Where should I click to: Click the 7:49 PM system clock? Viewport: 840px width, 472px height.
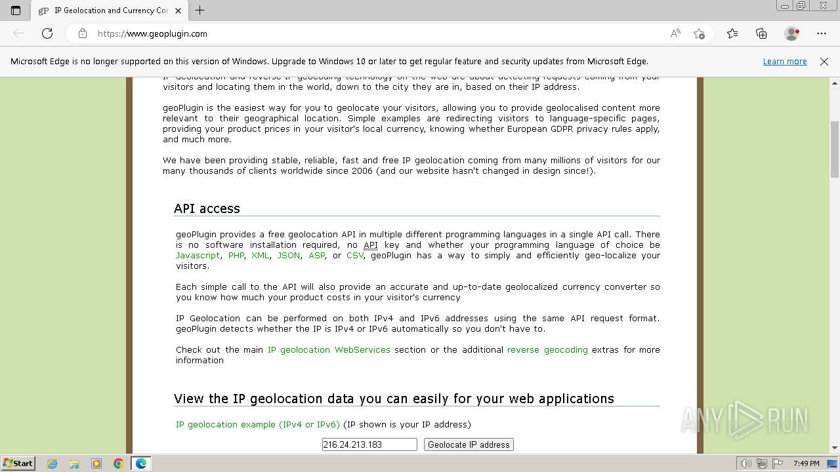806,463
